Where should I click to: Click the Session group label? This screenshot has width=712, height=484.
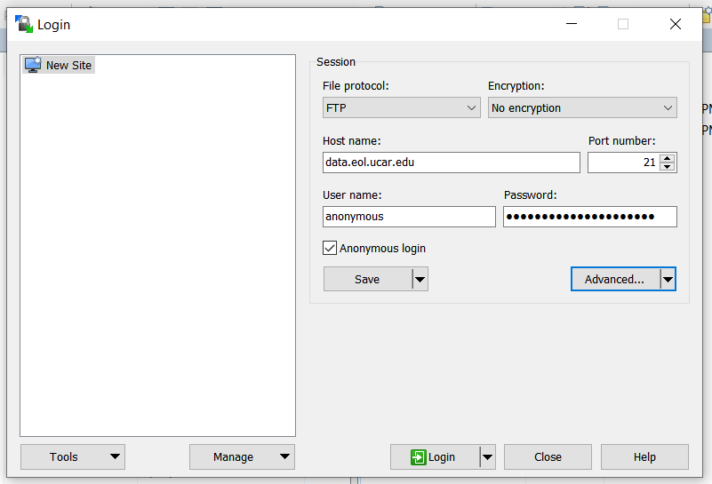(x=336, y=61)
